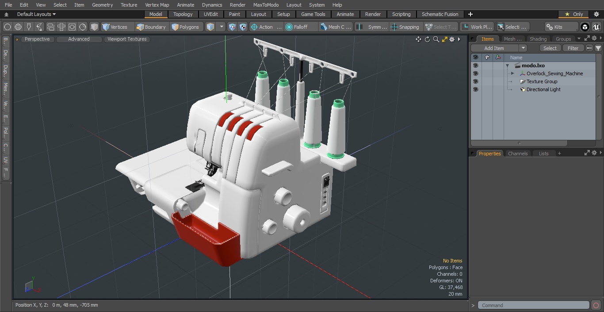The width and height of the screenshot is (604, 312).
Task: Expand the Overlock_Sewing_Machine tree item
Action: coord(512,73)
